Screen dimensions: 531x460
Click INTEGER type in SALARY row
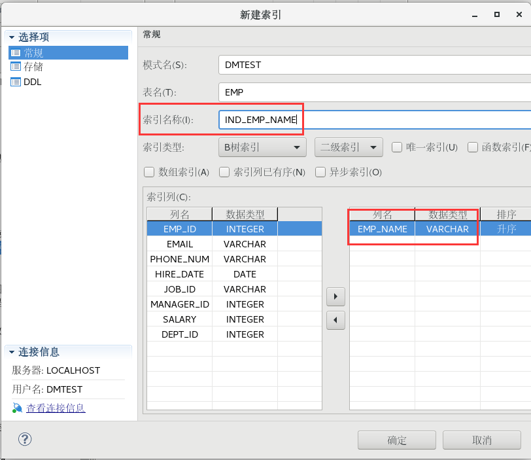pyautogui.click(x=245, y=319)
